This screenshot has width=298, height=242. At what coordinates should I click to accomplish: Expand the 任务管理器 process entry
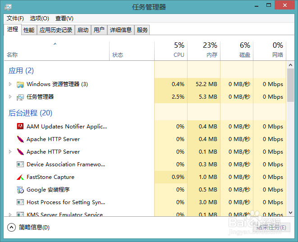click(10, 97)
